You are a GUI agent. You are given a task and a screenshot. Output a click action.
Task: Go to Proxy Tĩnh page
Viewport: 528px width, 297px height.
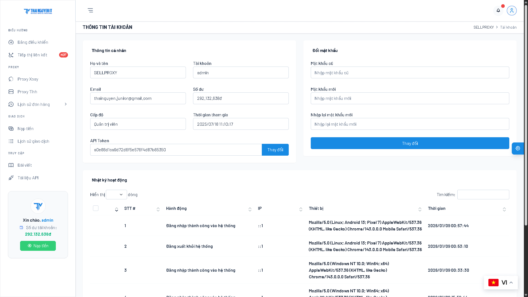point(38,92)
